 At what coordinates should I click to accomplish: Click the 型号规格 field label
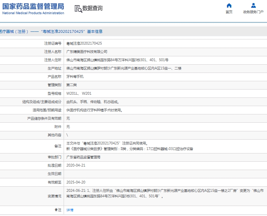click(x=55, y=93)
